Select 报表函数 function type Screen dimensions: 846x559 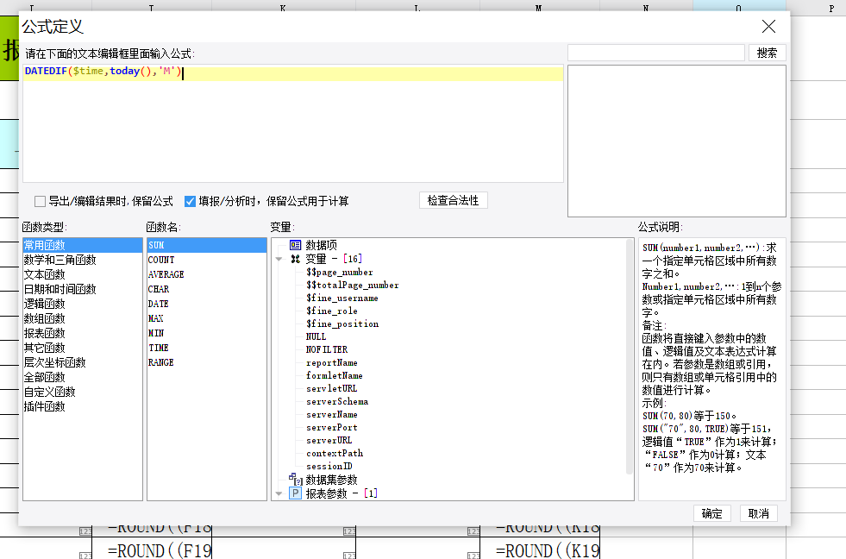pyautogui.click(x=83, y=334)
